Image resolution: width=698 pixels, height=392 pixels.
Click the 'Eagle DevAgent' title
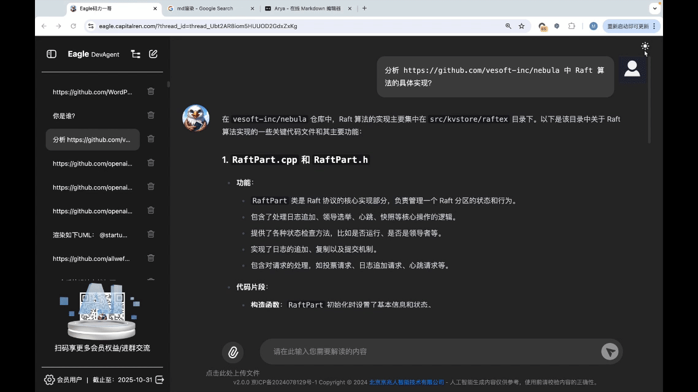pyautogui.click(x=93, y=55)
